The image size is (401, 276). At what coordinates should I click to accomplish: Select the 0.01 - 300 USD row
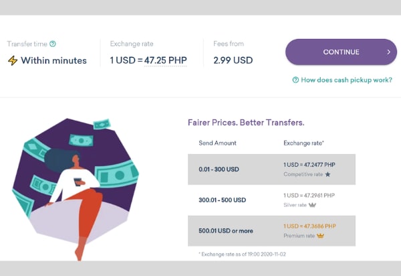[271, 169]
